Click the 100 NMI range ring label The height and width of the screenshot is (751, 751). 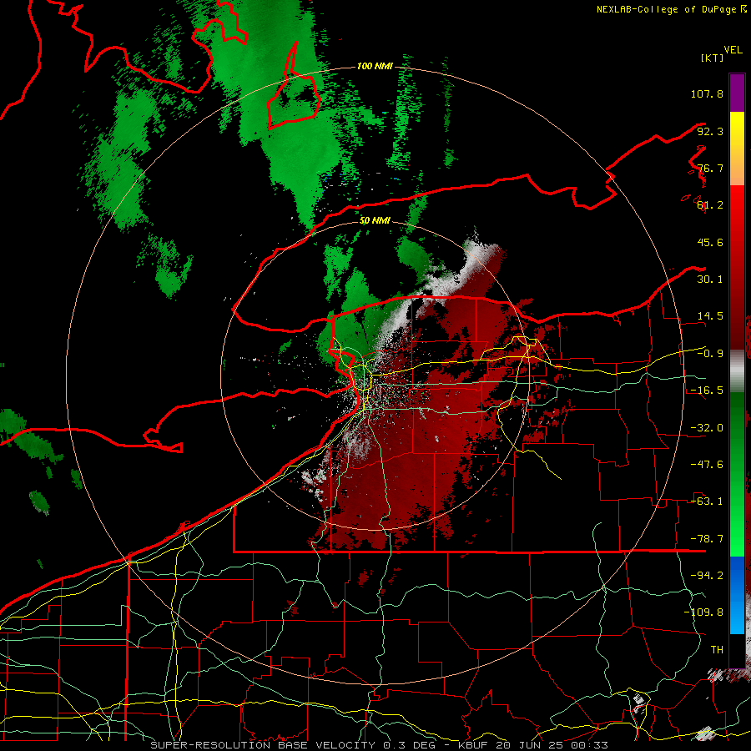[375, 66]
